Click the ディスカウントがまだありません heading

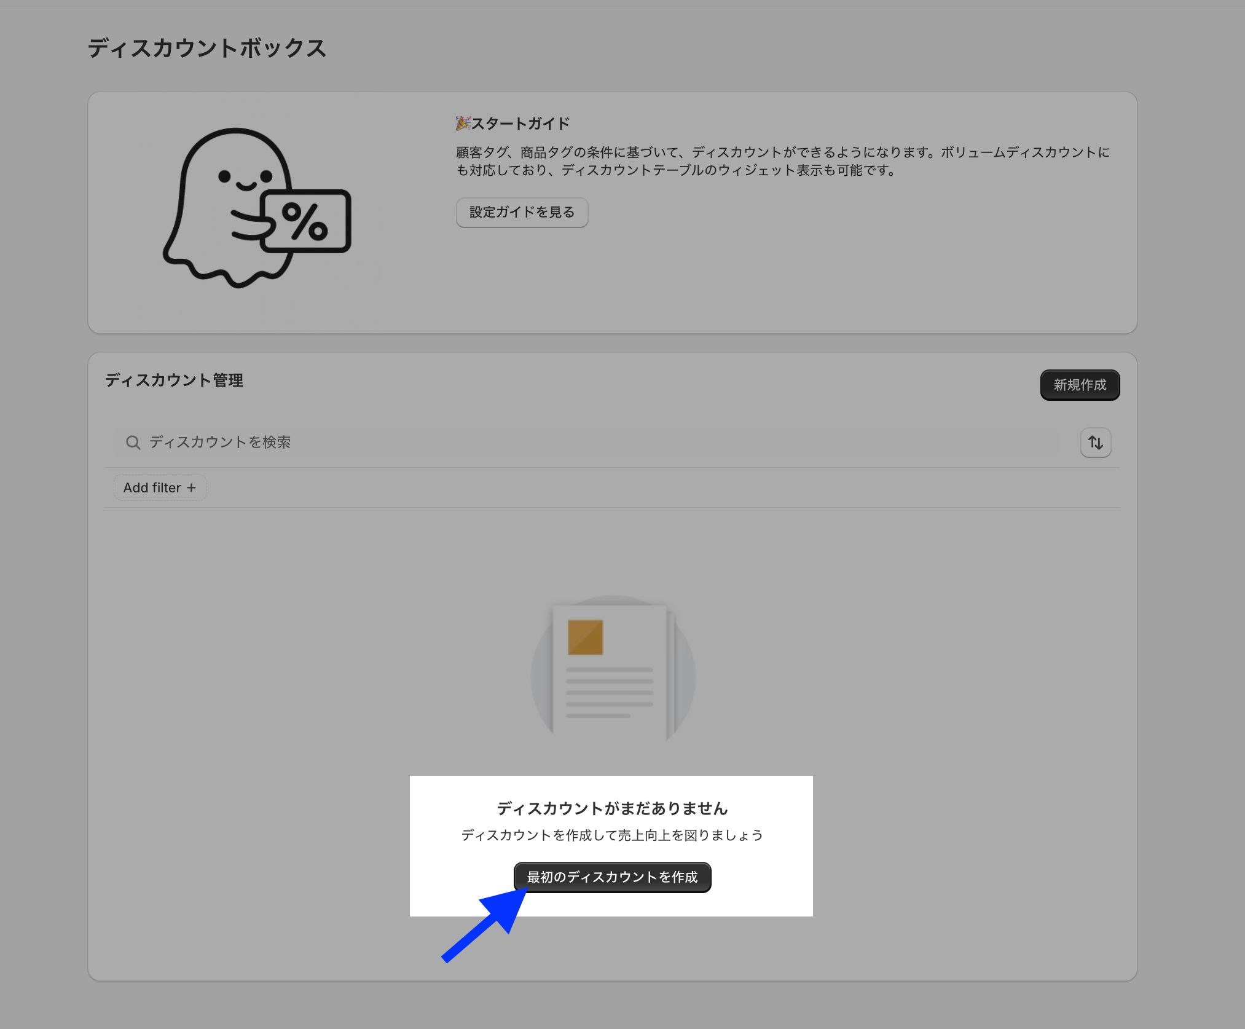point(612,808)
